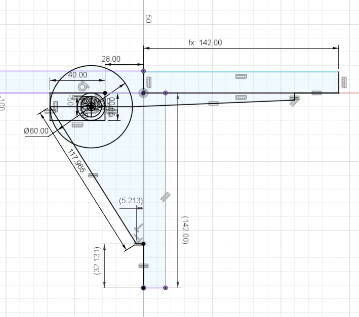The image size is (359, 317).
Task: Select the 40.00 dimension value
Action: click(77, 75)
